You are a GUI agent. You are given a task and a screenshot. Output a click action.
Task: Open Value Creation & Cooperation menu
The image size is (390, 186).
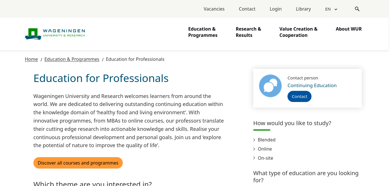pyautogui.click(x=298, y=32)
